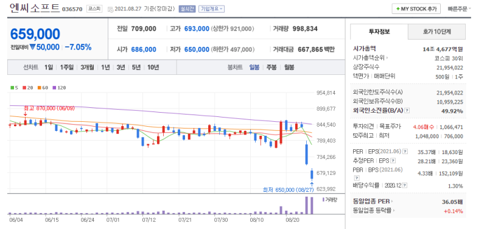The image size is (487, 229).
Task: Click the 52-week high value 1,048,000
Action: click(427, 136)
